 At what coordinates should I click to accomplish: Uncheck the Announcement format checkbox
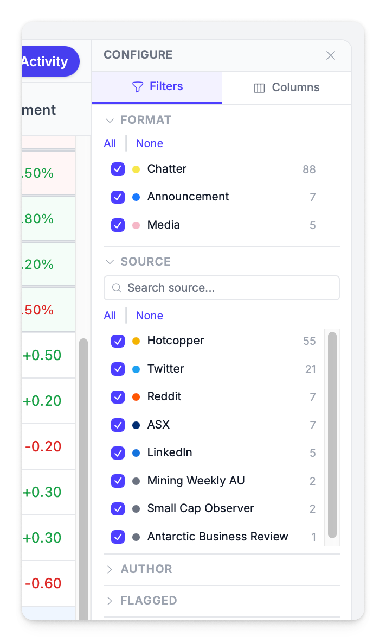118,197
